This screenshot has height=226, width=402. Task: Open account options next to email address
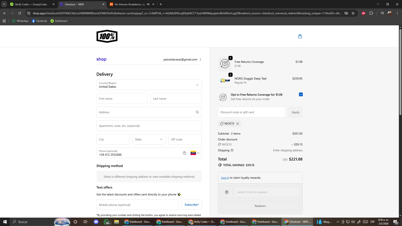[200, 59]
